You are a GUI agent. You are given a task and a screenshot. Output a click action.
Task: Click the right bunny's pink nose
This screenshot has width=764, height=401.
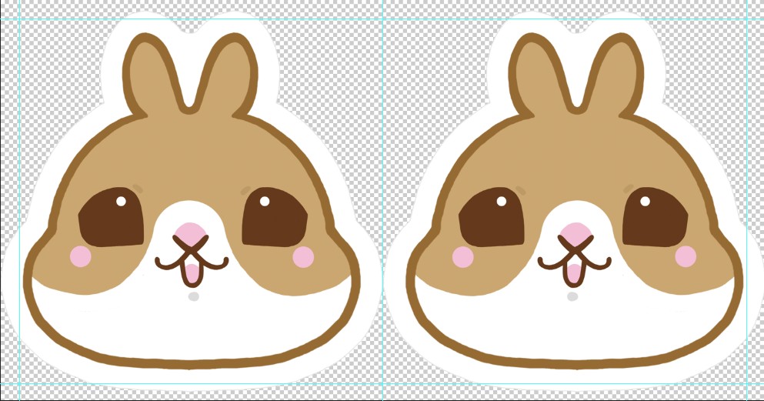pyautogui.click(x=571, y=232)
